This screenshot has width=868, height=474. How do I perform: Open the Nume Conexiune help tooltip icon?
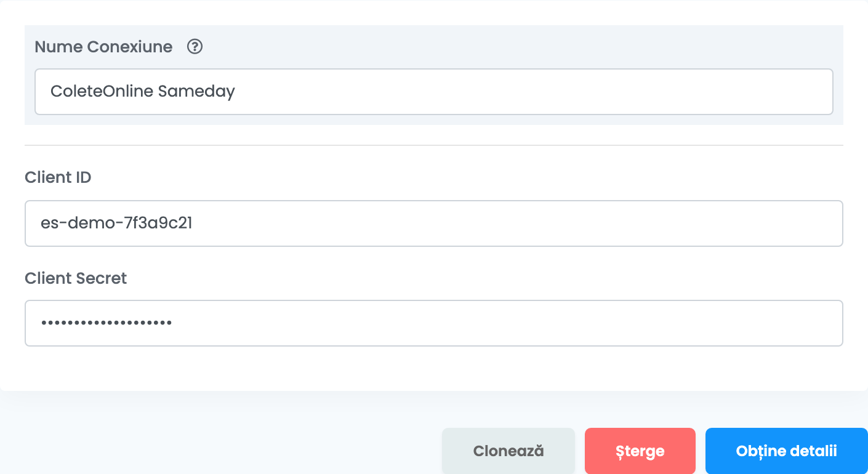coord(195,47)
